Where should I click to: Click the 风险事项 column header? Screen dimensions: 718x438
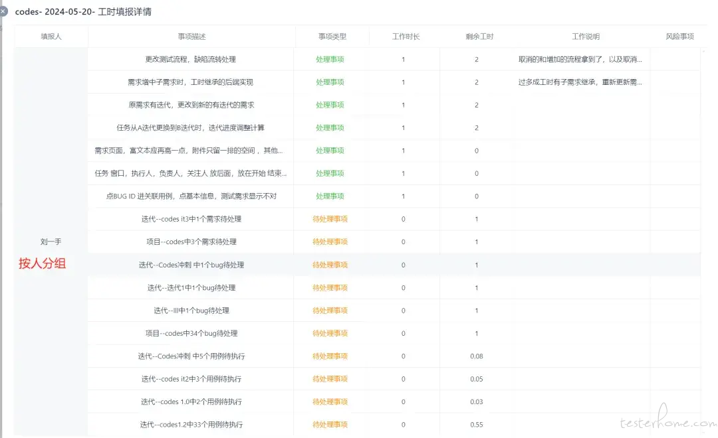(x=679, y=36)
